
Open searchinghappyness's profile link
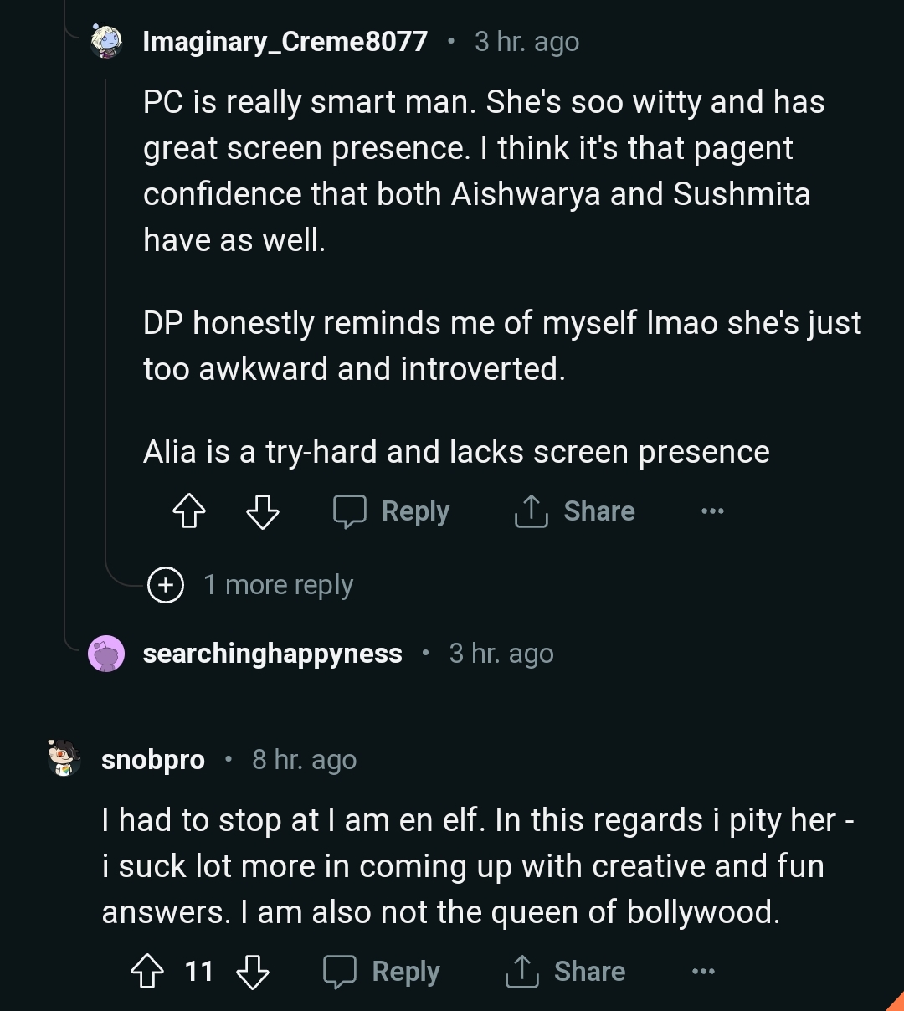273,654
